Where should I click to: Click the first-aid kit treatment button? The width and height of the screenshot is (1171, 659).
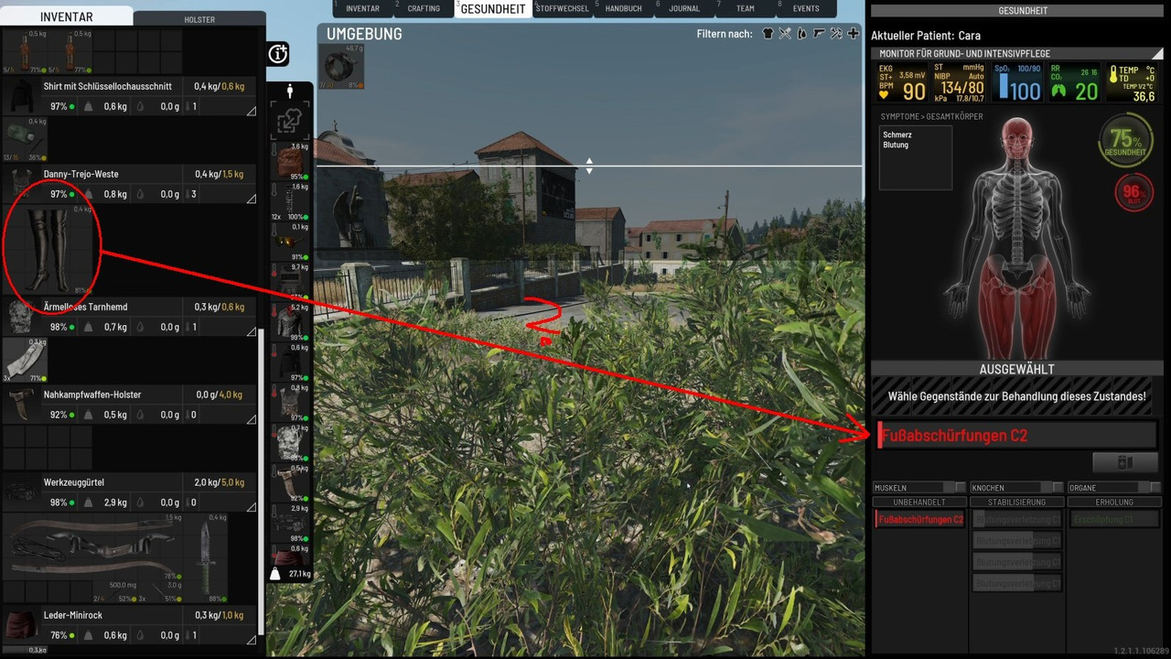[x=1124, y=463]
